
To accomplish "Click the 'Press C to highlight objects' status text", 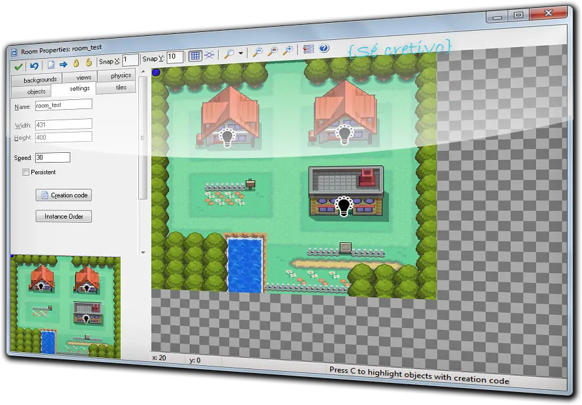I will click(x=419, y=375).
